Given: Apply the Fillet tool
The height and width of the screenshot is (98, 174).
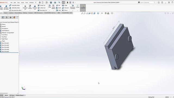Looking at the screenshot, I should pyautogui.click(x=49, y=6).
